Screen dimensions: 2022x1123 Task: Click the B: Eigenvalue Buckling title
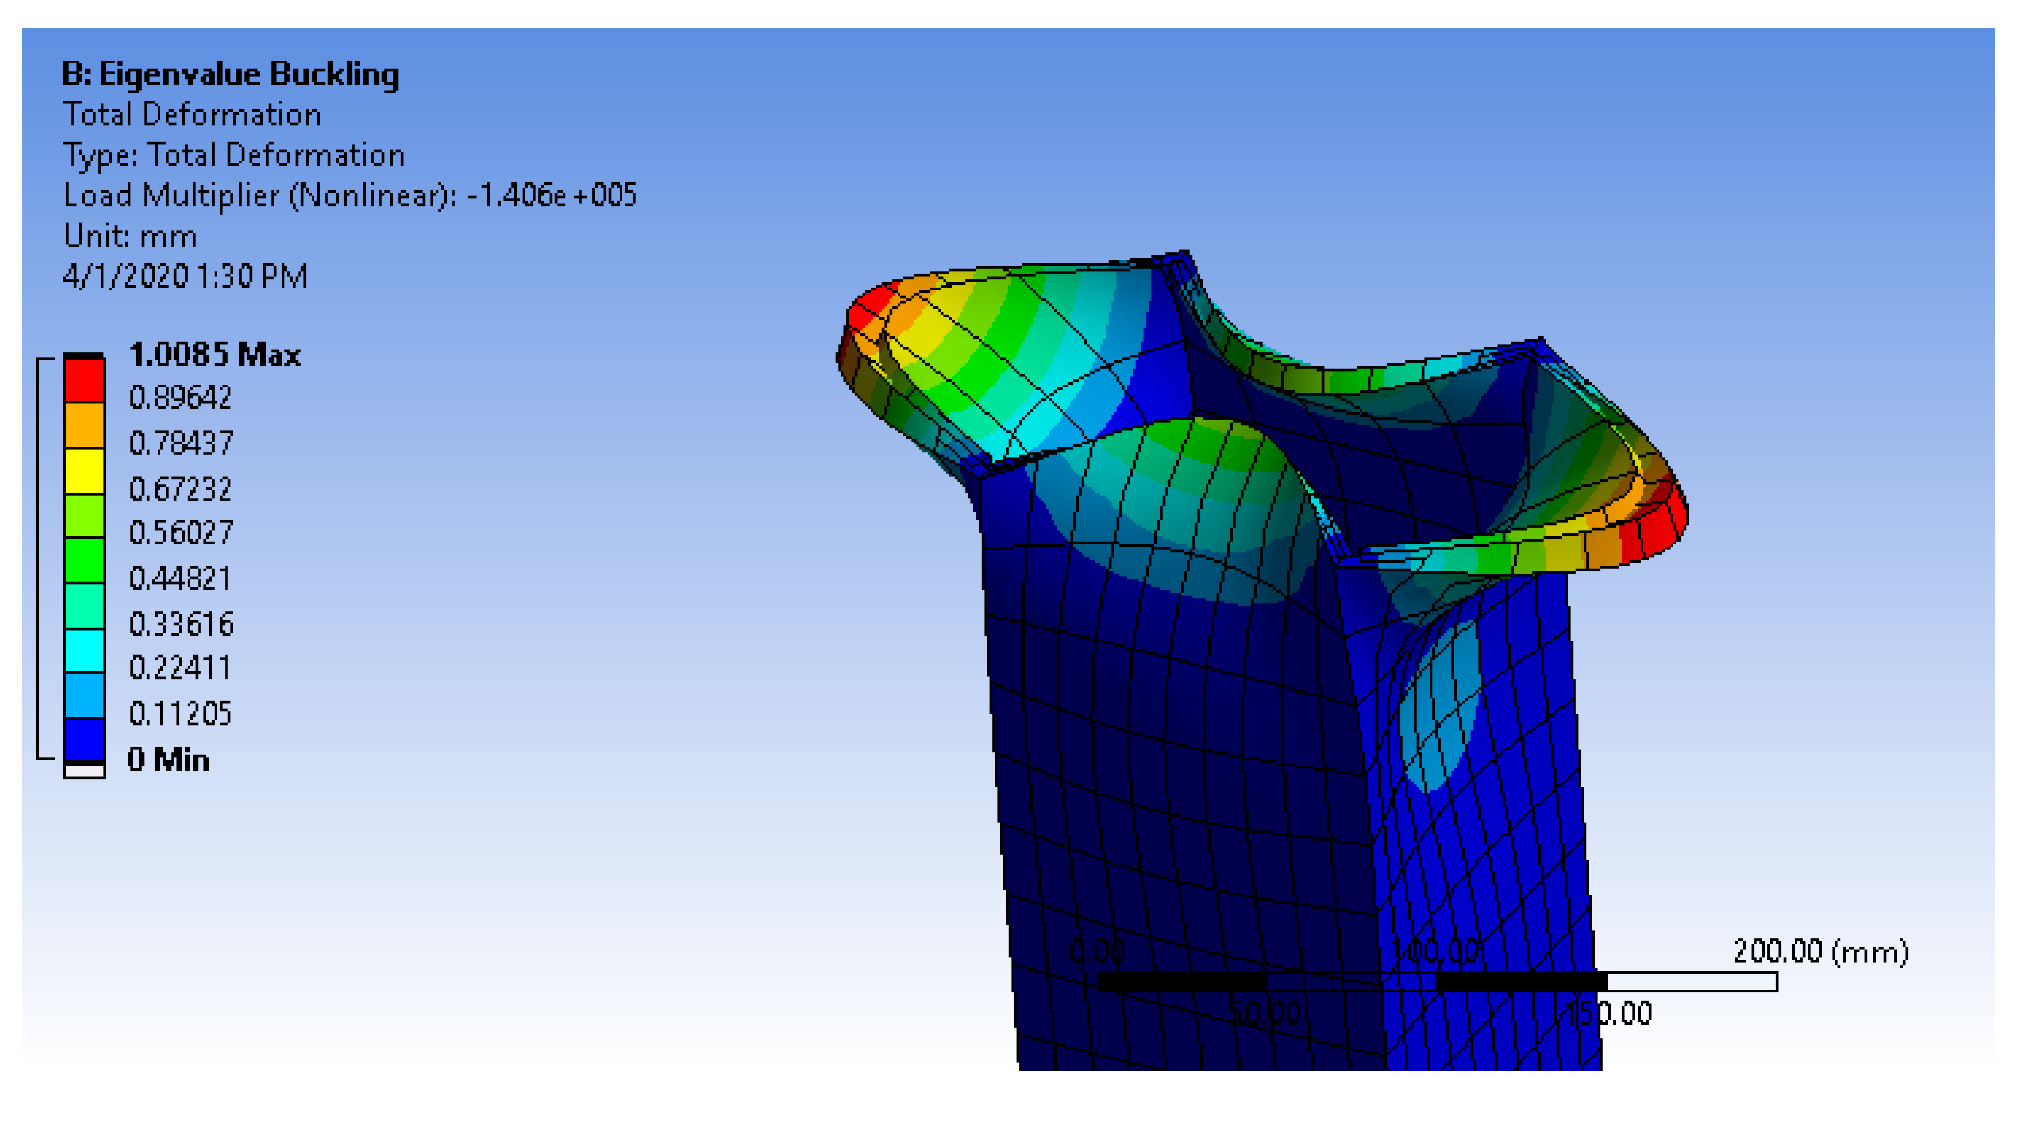230,74
